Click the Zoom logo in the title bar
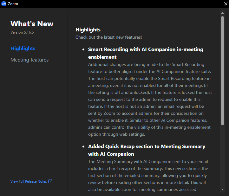 [4, 4]
